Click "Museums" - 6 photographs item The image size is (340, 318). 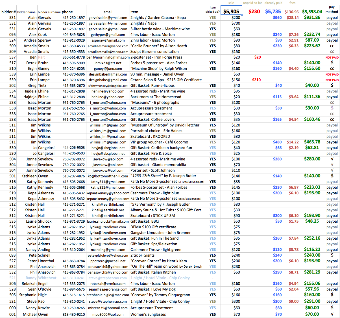click(155, 102)
